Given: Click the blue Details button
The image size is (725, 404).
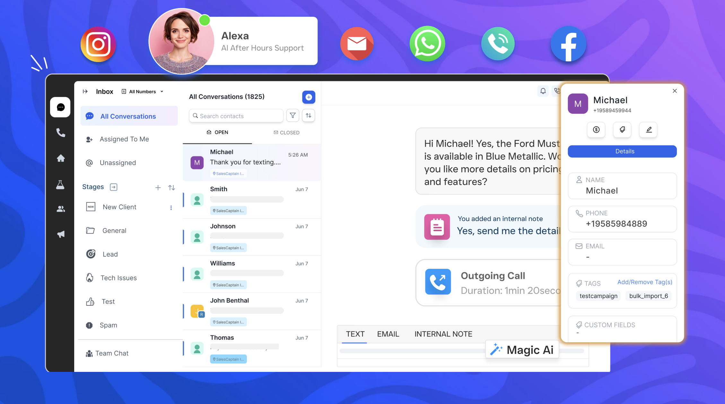Looking at the screenshot, I should [x=622, y=151].
